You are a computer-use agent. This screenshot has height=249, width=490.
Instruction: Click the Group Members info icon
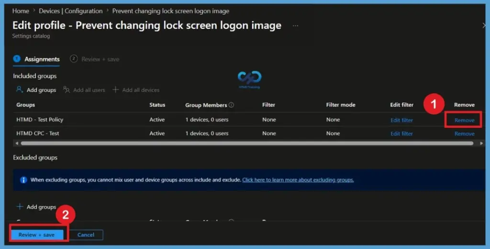[231, 105]
